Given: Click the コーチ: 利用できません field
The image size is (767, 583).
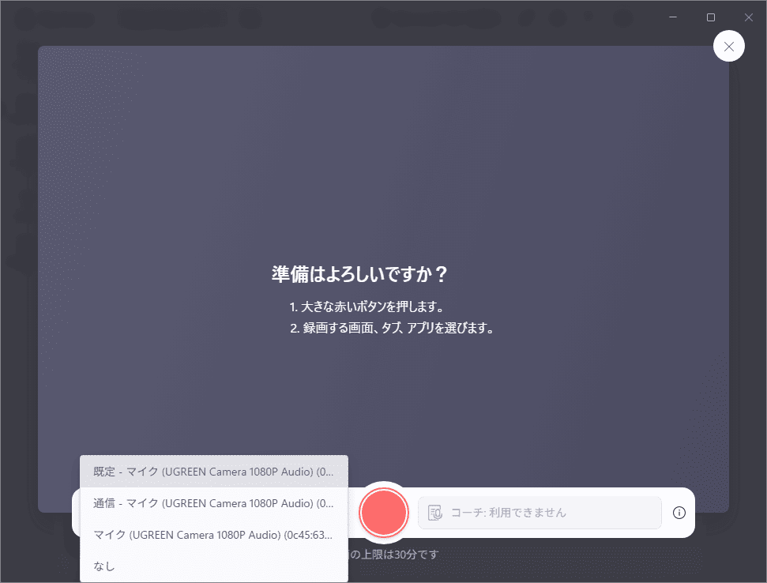Looking at the screenshot, I should [x=540, y=513].
